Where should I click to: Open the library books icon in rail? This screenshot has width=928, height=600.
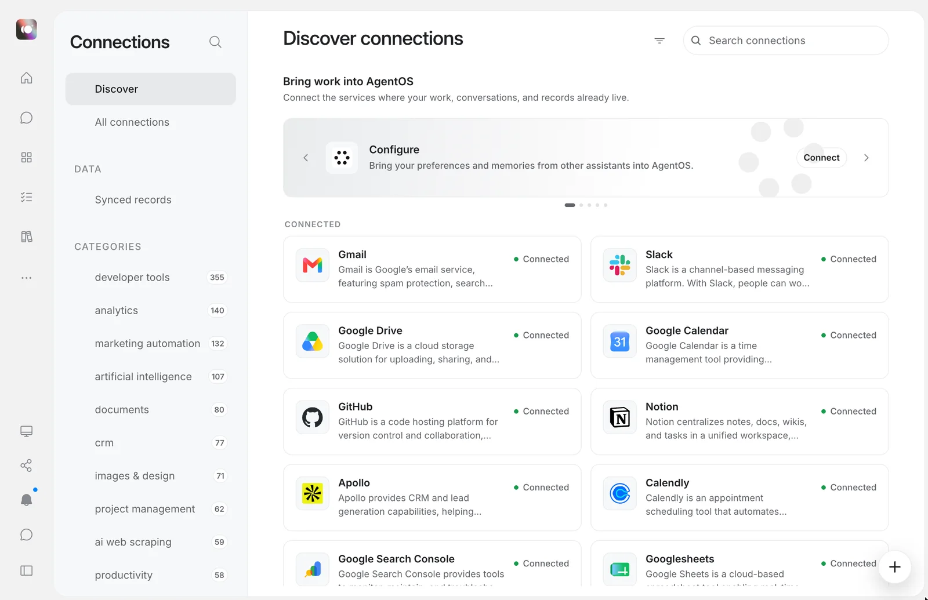[x=26, y=237]
